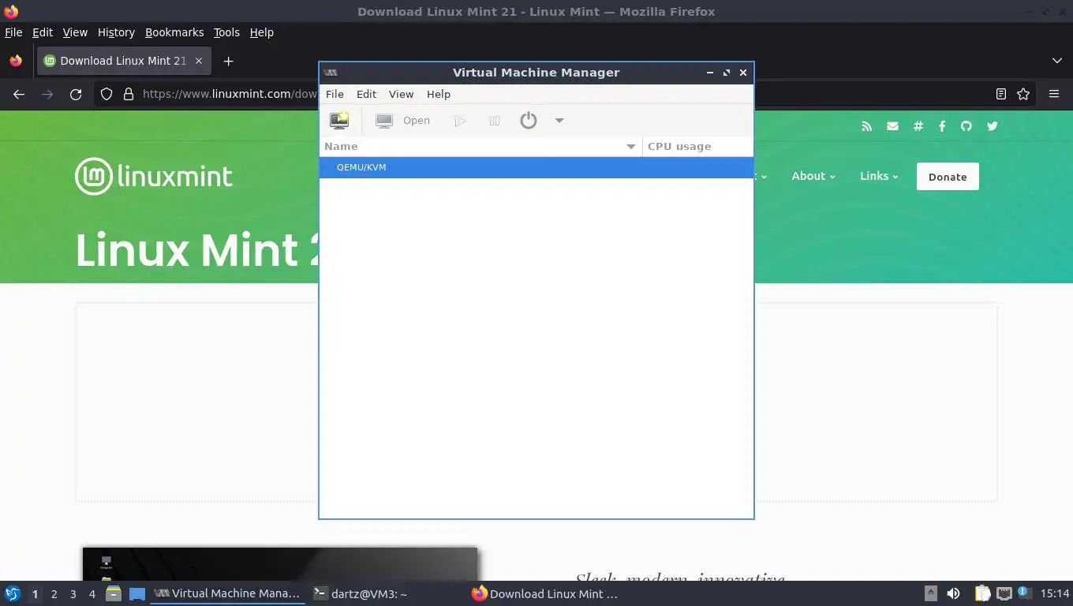This screenshot has height=606, width=1073.
Task: Switch to workspace 2
Action: click(x=54, y=594)
